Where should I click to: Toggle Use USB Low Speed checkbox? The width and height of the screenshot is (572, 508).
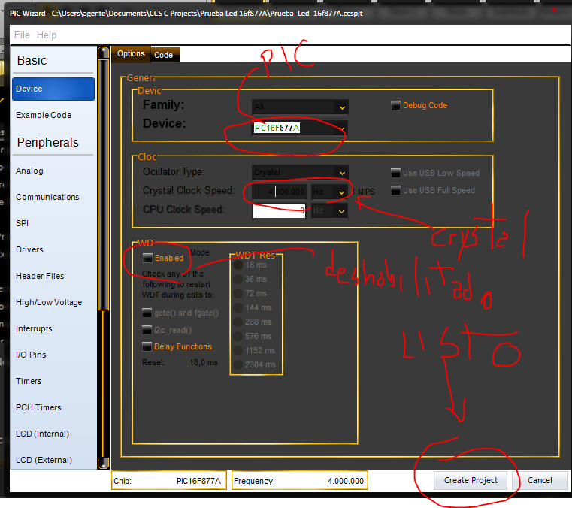click(395, 173)
